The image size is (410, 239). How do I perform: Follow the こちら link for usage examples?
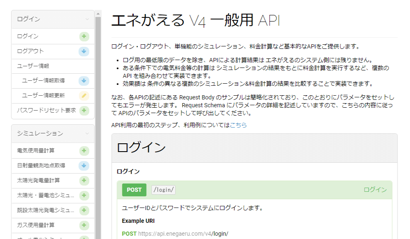[x=238, y=125]
